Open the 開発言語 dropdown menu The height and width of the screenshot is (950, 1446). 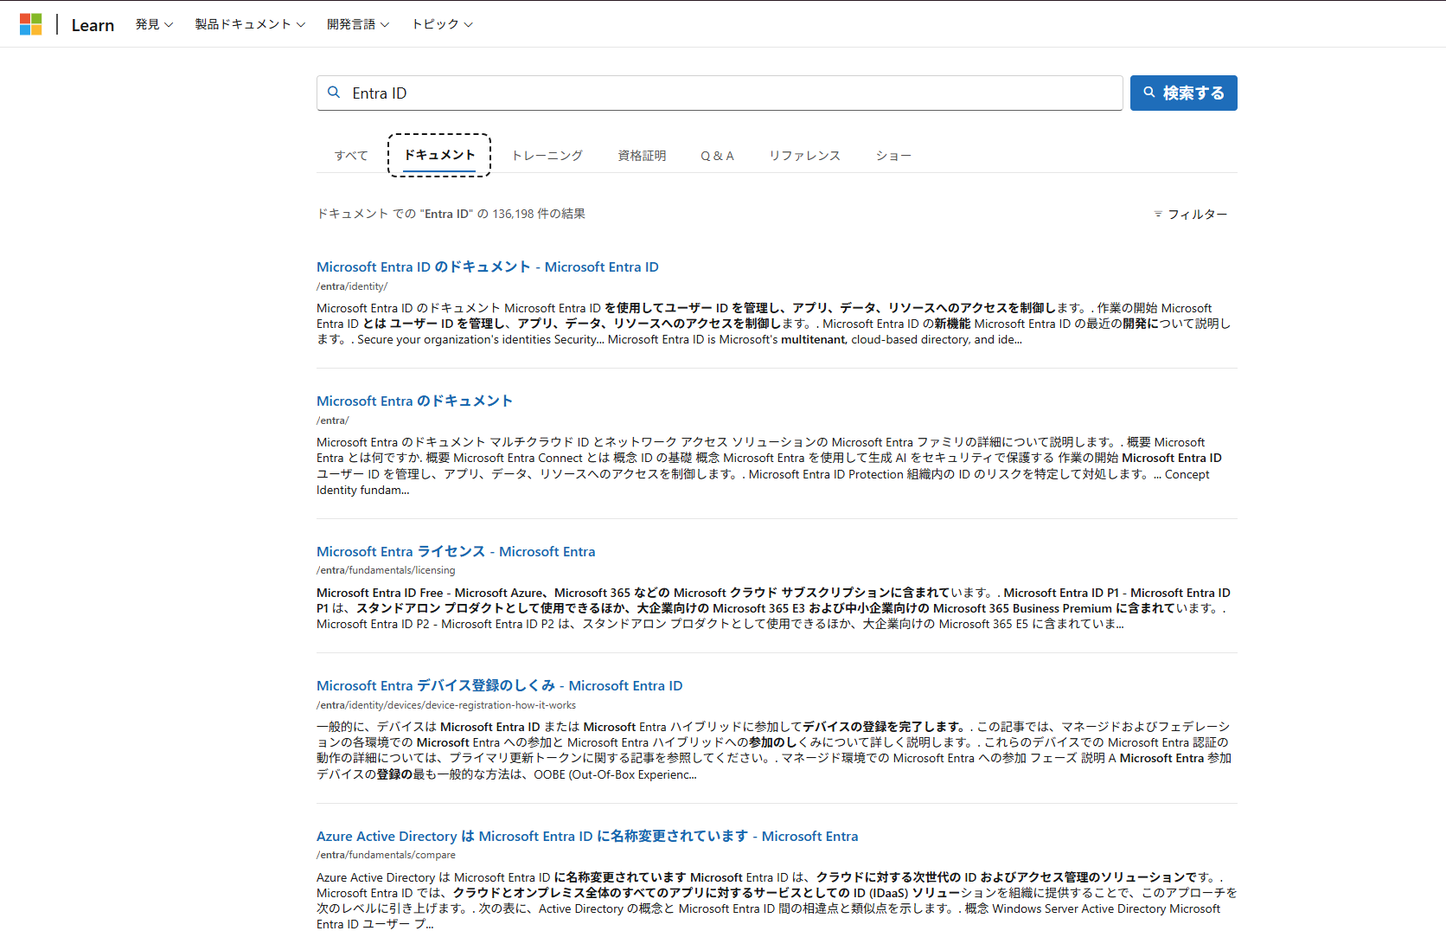(x=357, y=24)
